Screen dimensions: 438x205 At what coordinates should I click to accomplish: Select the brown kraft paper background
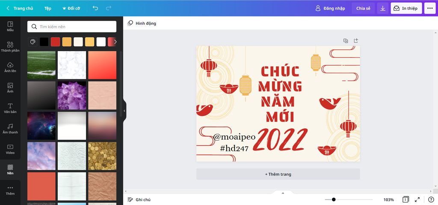pos(102,186)
